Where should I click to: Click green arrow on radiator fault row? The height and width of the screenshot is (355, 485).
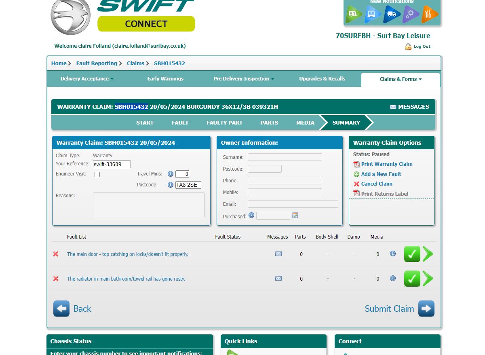[428, 279]
